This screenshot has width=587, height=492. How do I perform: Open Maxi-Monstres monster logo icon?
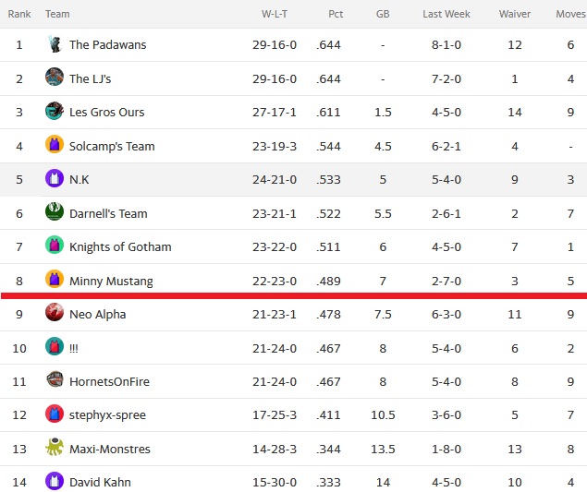(x=55, y=447)
